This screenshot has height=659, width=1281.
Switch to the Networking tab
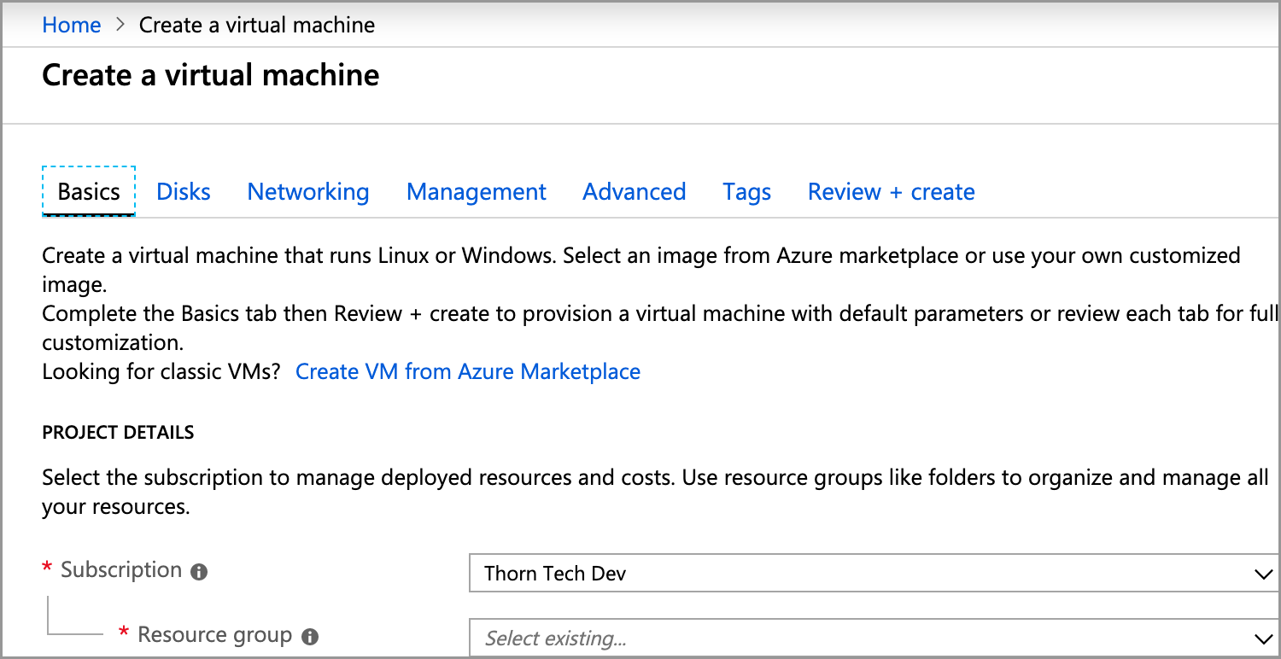307,191
